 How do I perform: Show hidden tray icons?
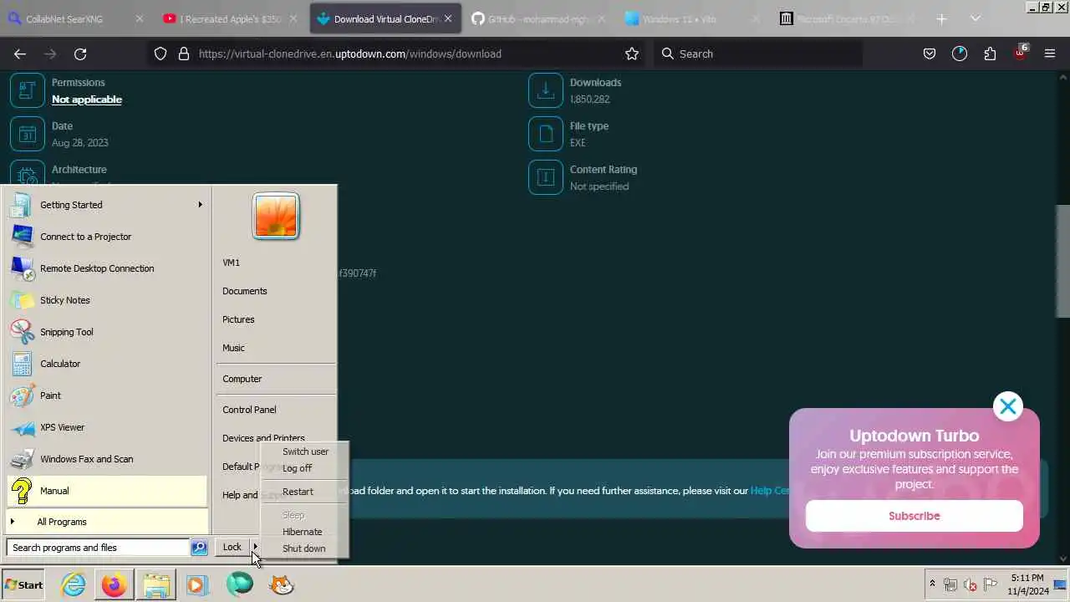pos(932,584)
